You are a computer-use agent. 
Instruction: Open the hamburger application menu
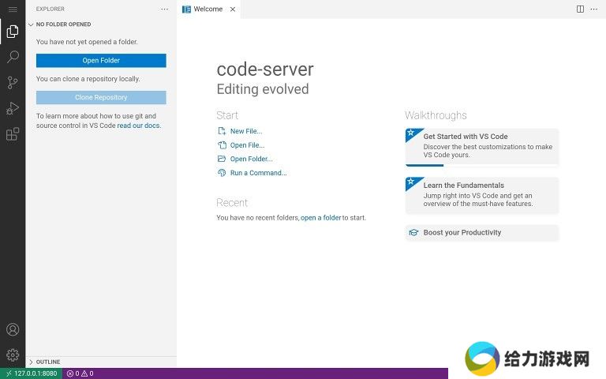[13, 9]
